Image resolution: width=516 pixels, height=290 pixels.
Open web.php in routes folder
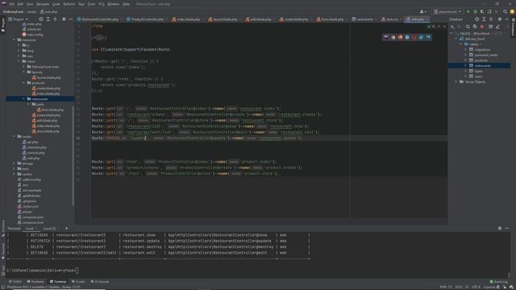coord(31,158)
